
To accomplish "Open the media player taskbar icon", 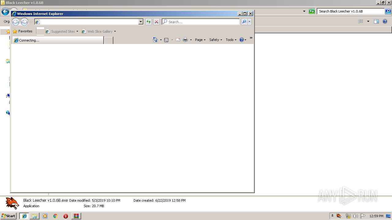I will pos(45,216).
